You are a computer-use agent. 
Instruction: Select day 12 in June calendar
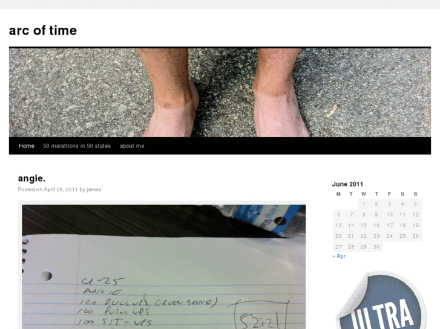[x=416, y=215]
